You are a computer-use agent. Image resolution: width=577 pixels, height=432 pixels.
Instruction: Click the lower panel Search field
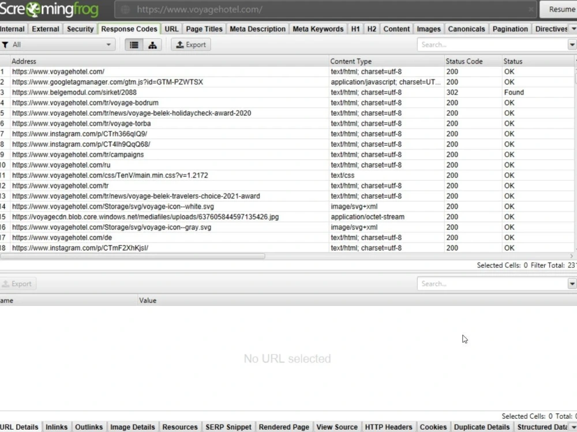[492, 284]
